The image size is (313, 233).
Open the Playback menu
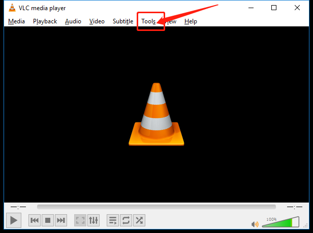pyautogui.click(x=45, y=21)
